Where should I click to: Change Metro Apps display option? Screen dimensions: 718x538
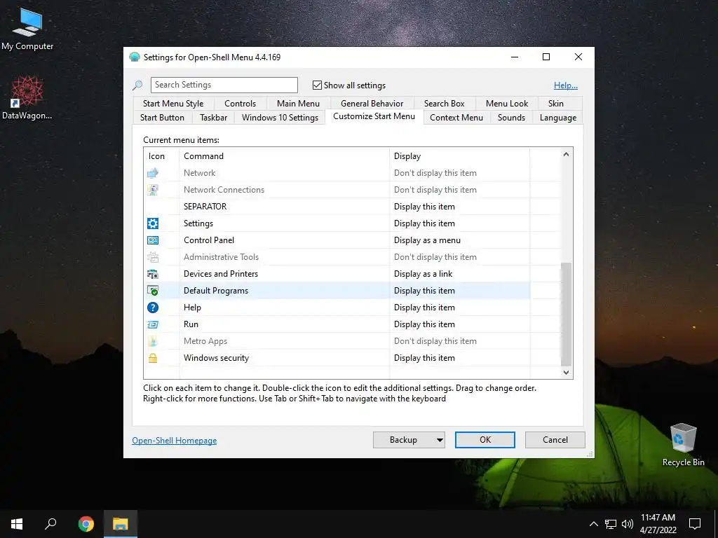[435, 341]
